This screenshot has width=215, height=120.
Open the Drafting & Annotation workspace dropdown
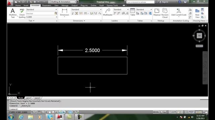coord(62,2)
